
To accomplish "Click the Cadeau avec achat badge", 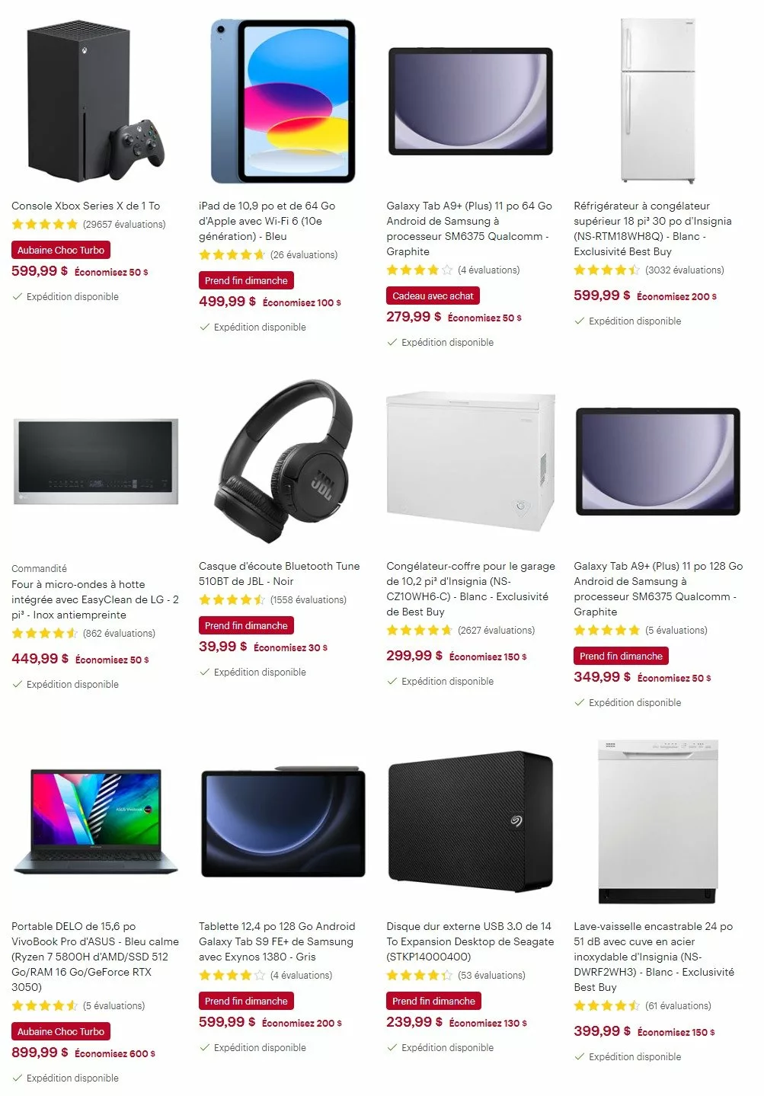I will 433,296.
